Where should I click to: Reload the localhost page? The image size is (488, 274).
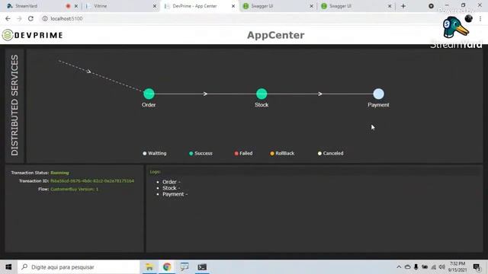(30, 18)
